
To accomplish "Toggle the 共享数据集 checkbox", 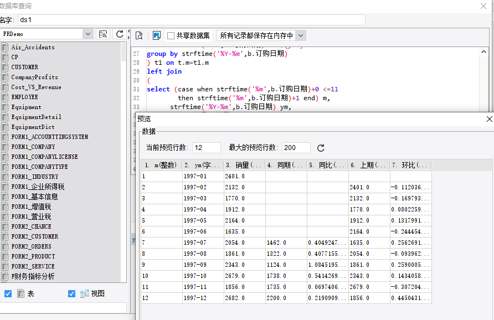I will click(171, 35).
